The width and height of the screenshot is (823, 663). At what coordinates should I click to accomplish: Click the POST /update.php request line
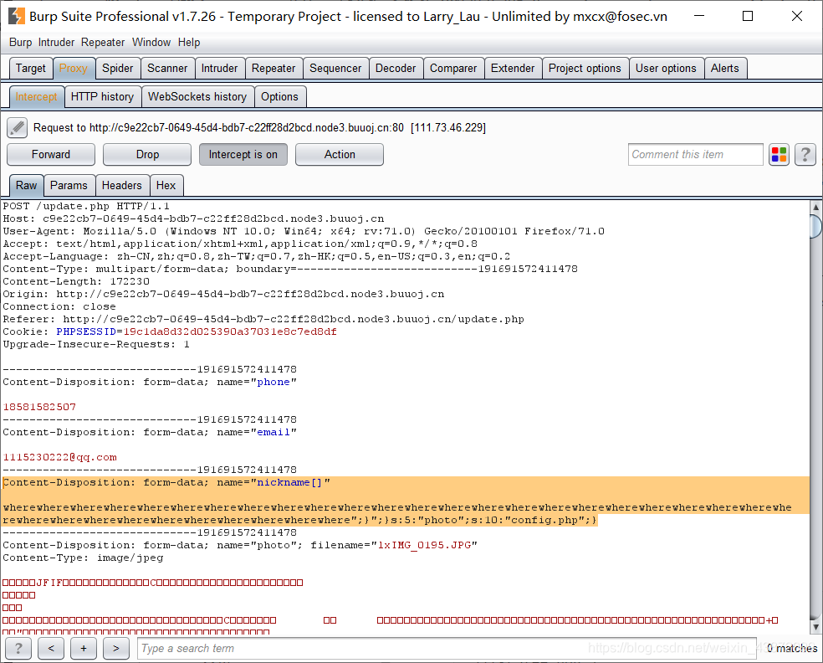coord(86,206)
